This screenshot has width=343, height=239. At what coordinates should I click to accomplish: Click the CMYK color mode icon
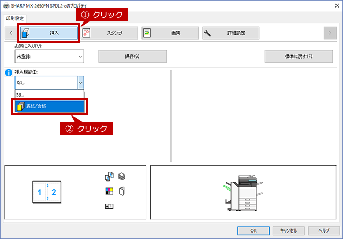coord(109,191)
